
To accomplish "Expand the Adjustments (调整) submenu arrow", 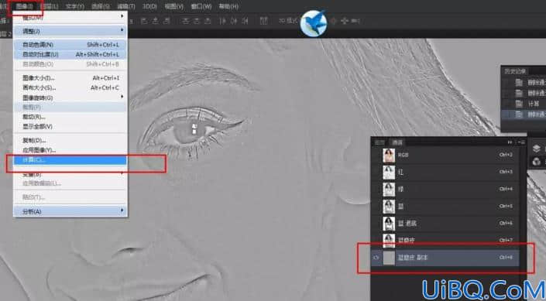I will point(122,31).
